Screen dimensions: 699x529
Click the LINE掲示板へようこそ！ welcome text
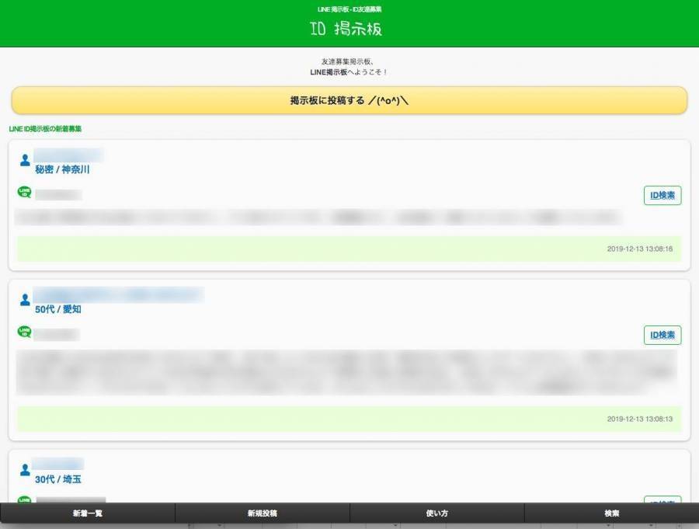349,72
